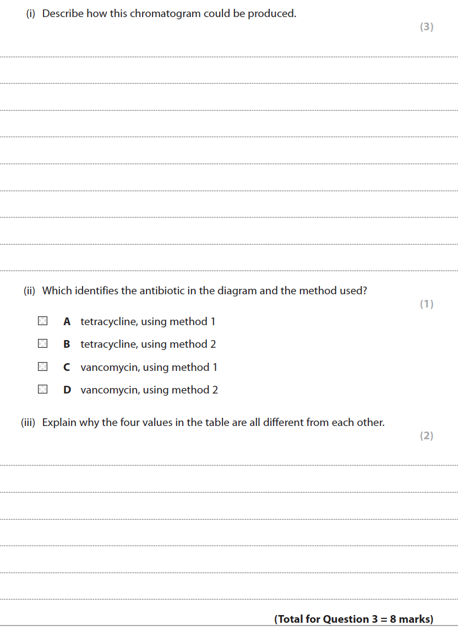This screenshot has height=636, width=458.
Task: Click "Total for Question 3 = 8 marks" text
Action: 353,619
